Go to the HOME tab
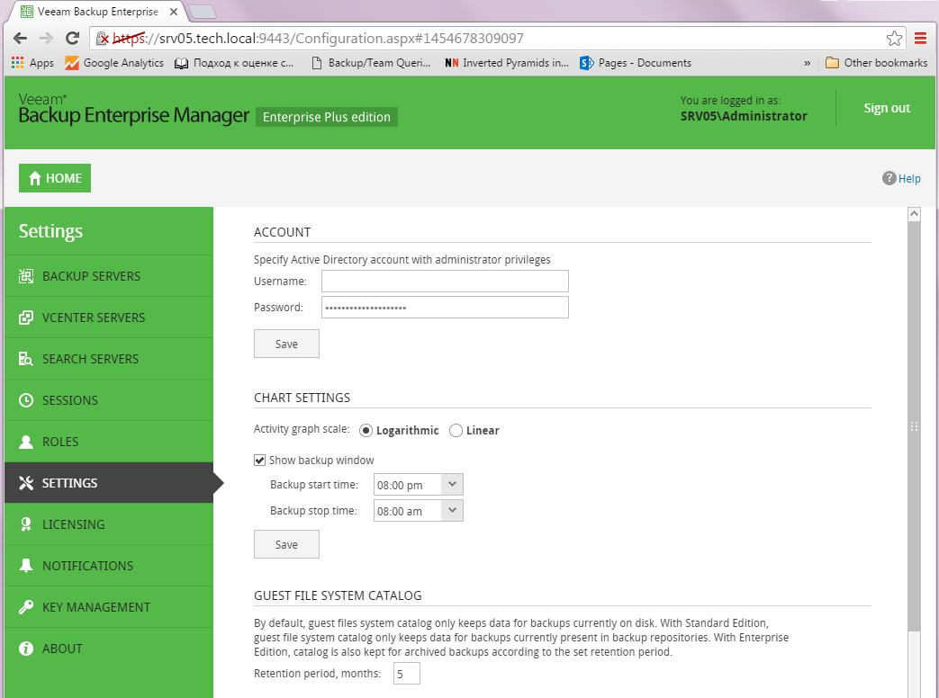Screen dimensions: 939x698 pyautogui.click(x=54, y=178)
